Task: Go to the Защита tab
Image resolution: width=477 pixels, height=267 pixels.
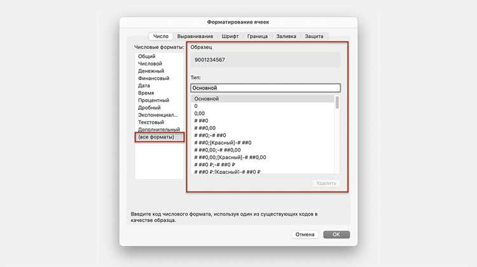Action: click(314, 36)
